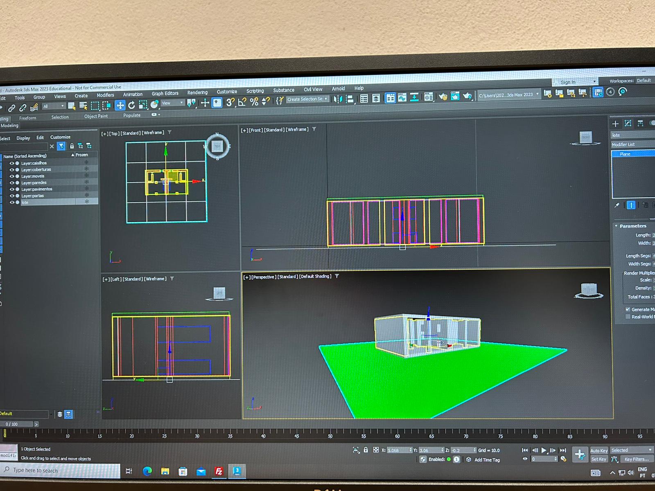Toggle visibility eye for lote object
Image resolution: width=655 pixels, height=491 pixels.
tap(11, 202)
